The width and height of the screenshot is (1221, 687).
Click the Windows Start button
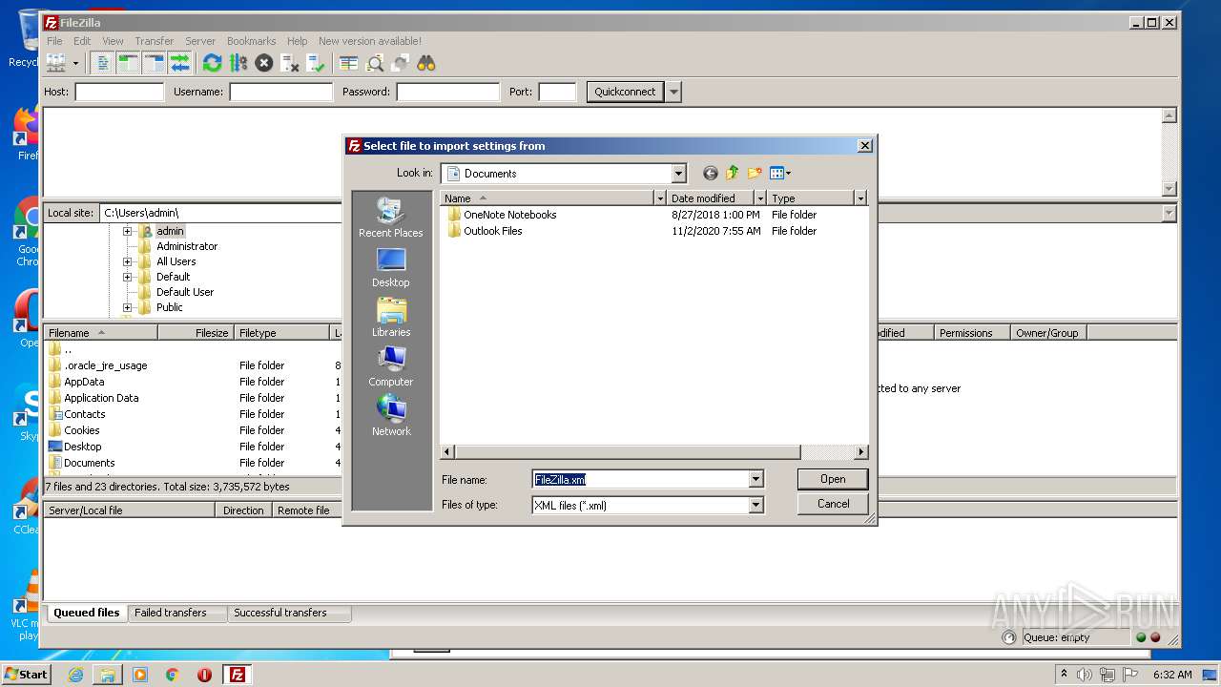(x=27, y=675)
